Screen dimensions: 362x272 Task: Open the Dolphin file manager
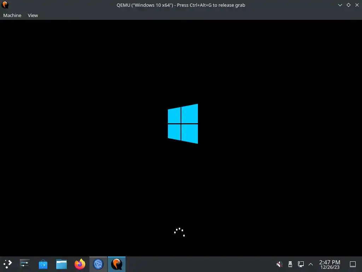click(x=62, y=264)
